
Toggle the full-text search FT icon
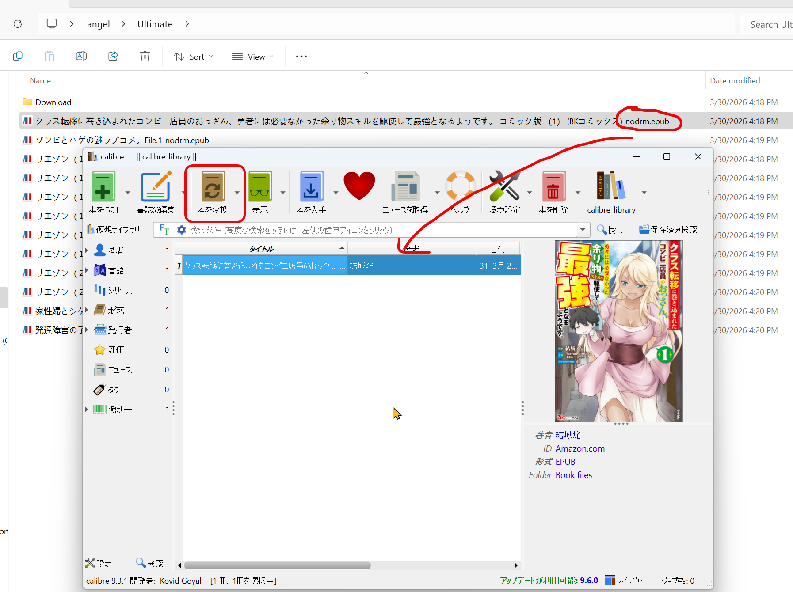(164, 230)
